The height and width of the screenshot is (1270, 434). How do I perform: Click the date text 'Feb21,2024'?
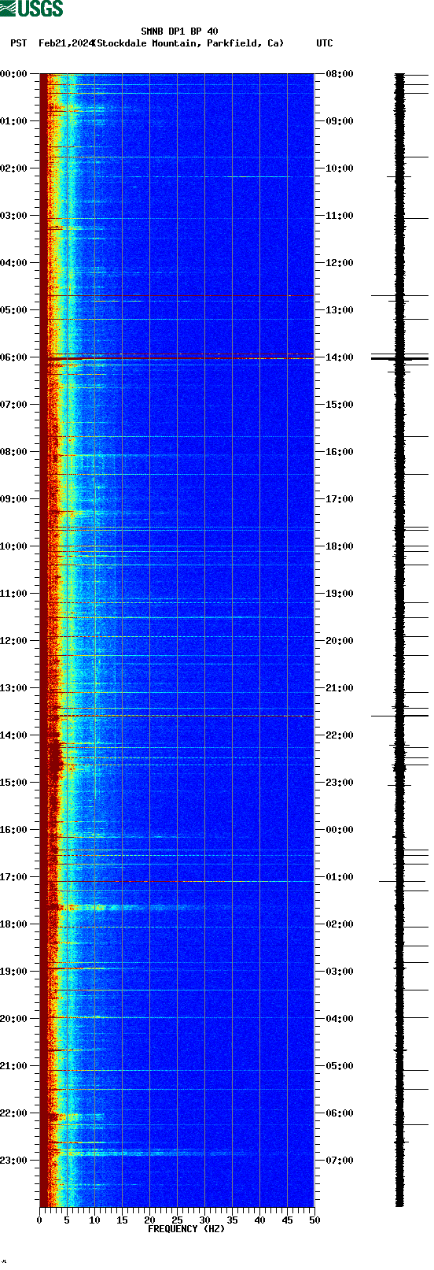tap(66, 43)
